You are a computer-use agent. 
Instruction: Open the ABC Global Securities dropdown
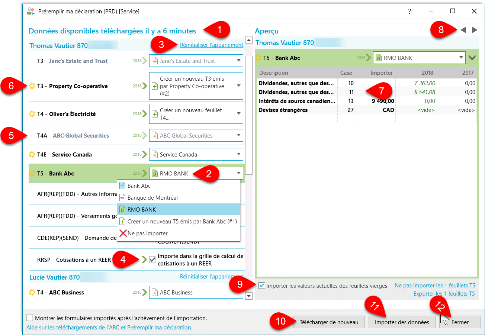238,136
